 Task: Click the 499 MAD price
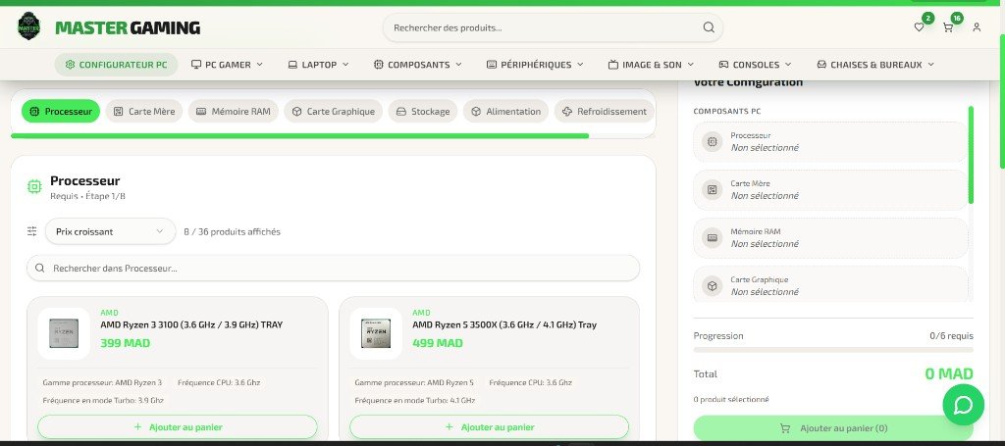[437, 344]
